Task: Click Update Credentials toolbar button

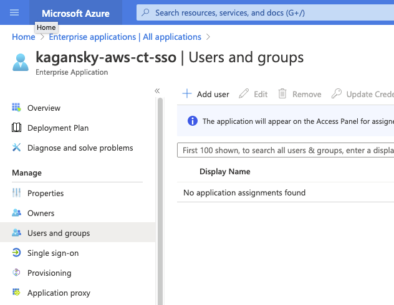Action: point(363,94)
